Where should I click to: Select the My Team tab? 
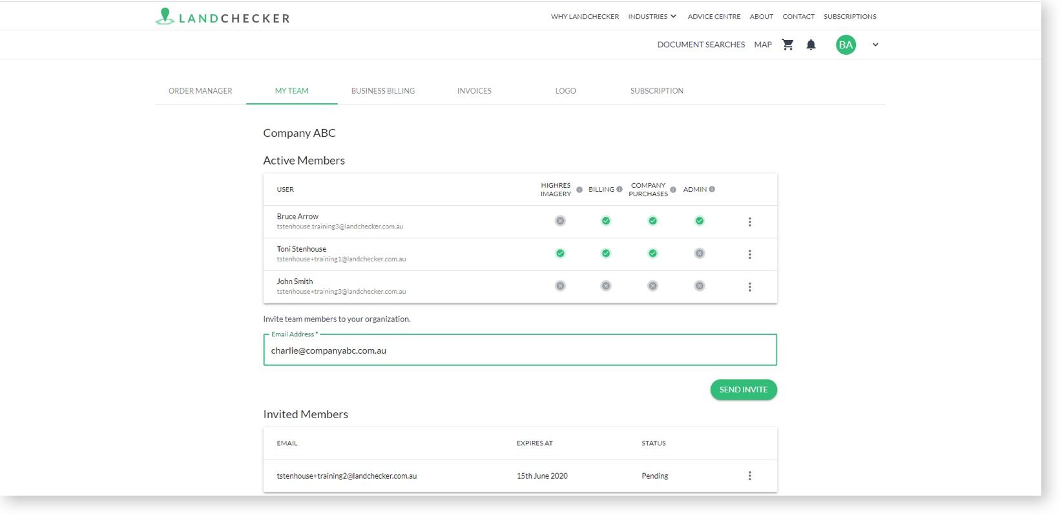292,91
